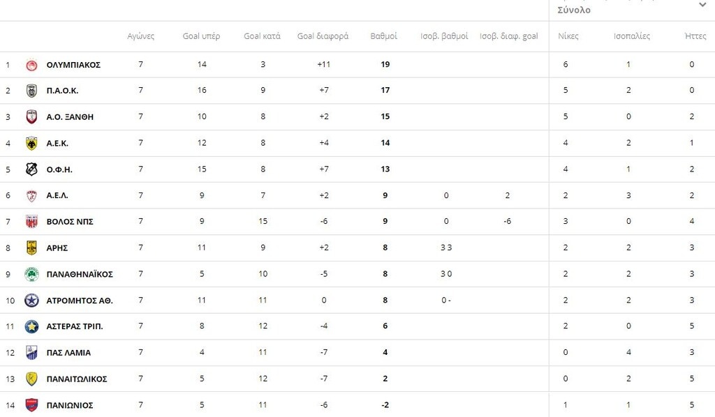Viewport: 715px width, 417px height.
Task: Click the Asteras Tripolis star crest
Action: click(x=31, y=326)
